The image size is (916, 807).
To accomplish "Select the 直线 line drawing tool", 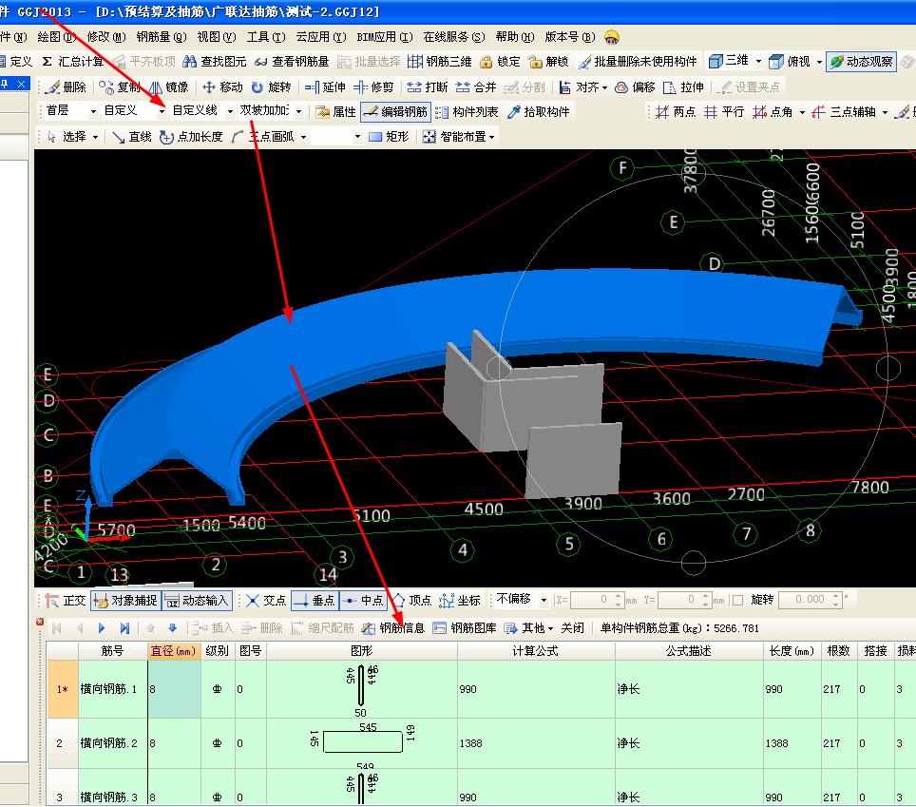I will (132, 137).
